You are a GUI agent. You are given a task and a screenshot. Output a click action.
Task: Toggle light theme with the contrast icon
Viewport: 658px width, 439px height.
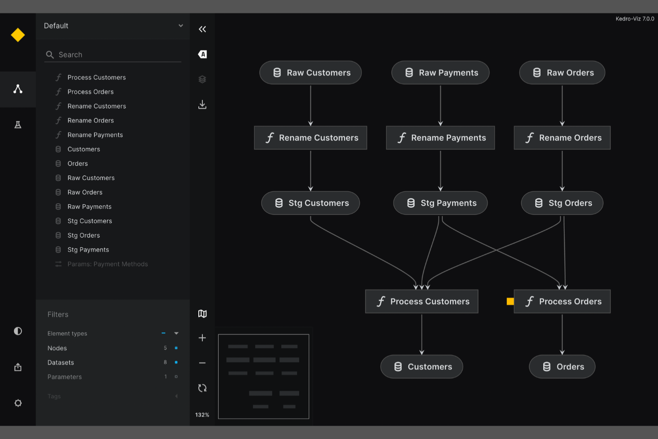click(x=18, y=331)
